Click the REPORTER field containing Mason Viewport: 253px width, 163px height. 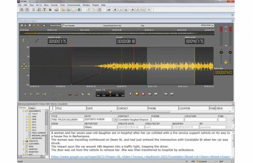[100, 127]
